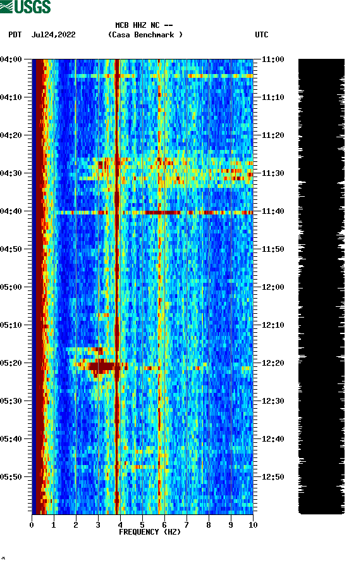
Task: Click the 'FREQUENCY (HZ)' axis title
Action: click(150, 532)
